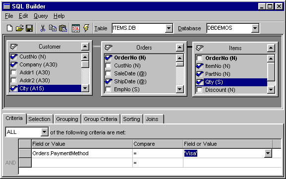Click the Orders field list scroll down arrow
This screenshot has width=286, height=179.
(x=180, y=89)
